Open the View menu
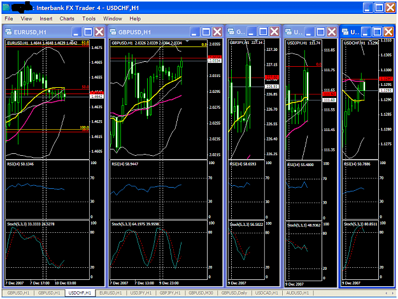This screenshot has width=398, height=299. [x=26, y=18]
